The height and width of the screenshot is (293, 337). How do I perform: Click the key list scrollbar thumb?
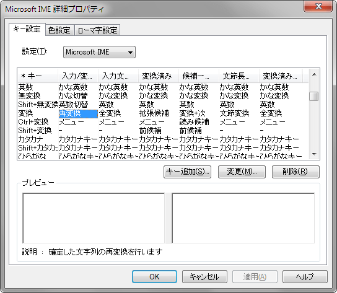314,96
